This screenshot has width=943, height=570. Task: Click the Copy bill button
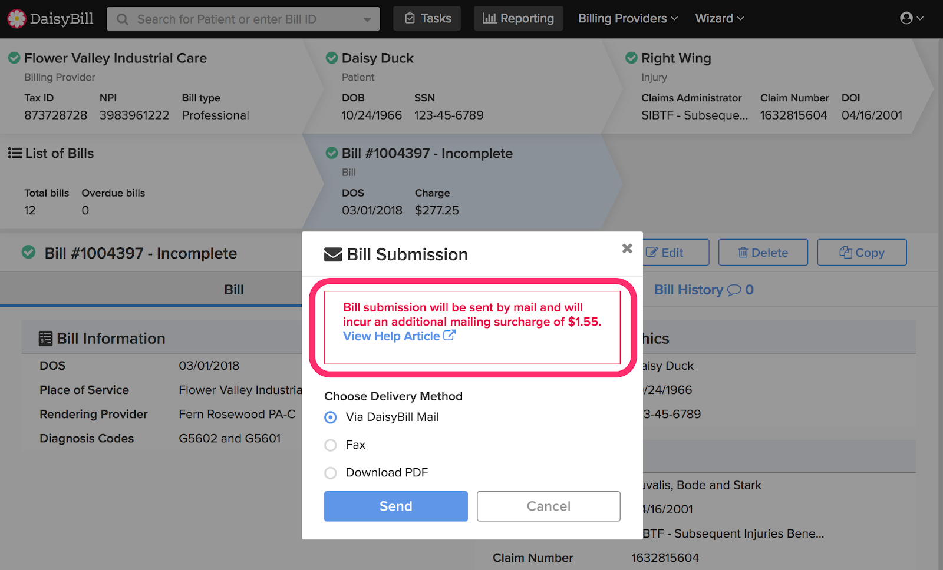(x=862, y=252)
